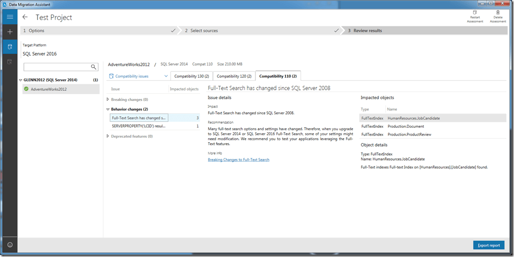This screenshot has height=257, width=514.
Task: Click the SQL Server 2016 target platform text
Action: (x=39, y=54)
